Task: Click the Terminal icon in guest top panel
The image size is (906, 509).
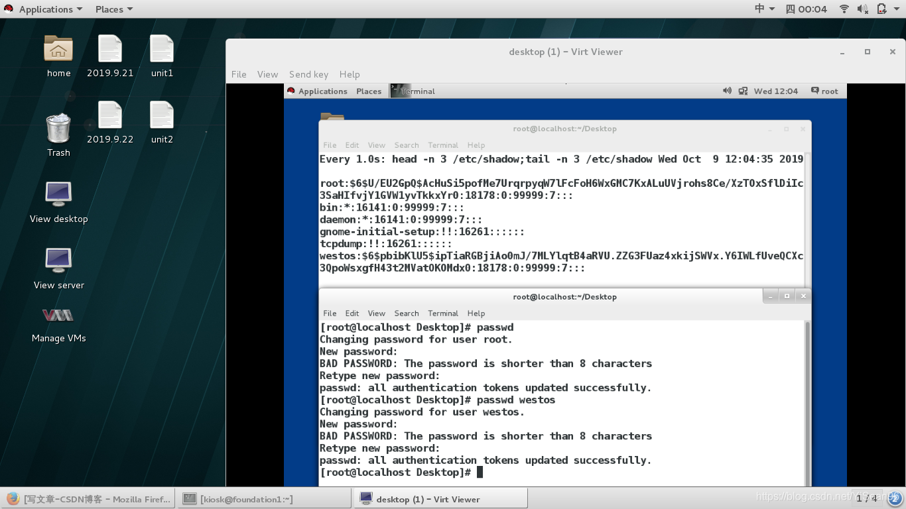Action: click(x=400, y=91)
